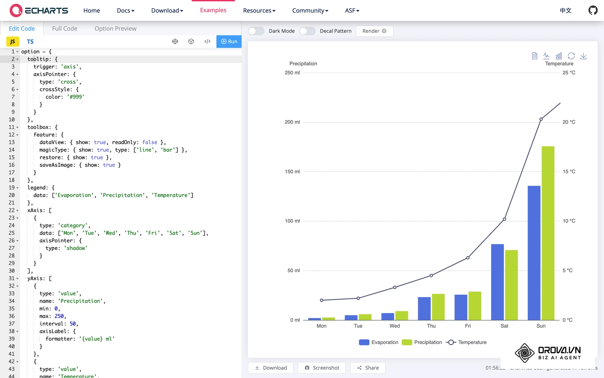Open the Docs dropdown menu

tap(126, 11)
